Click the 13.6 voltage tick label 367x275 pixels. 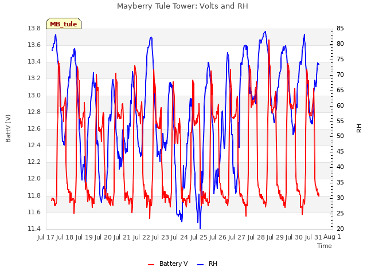[34, 45]
